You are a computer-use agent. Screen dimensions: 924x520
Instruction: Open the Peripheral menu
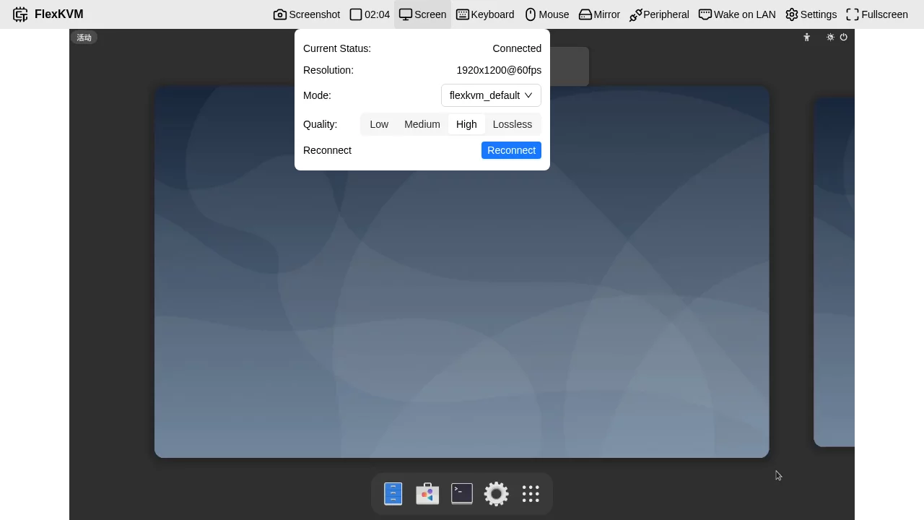click(659, 14)
